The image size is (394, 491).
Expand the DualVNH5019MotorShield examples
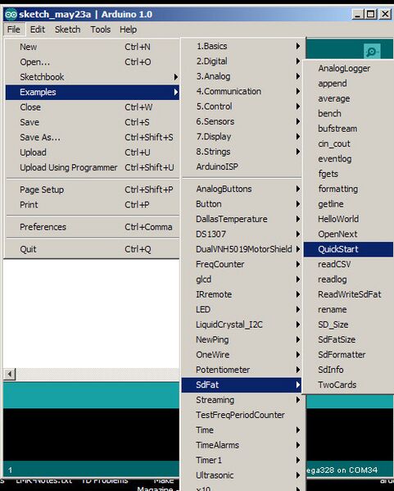(242, 249)
